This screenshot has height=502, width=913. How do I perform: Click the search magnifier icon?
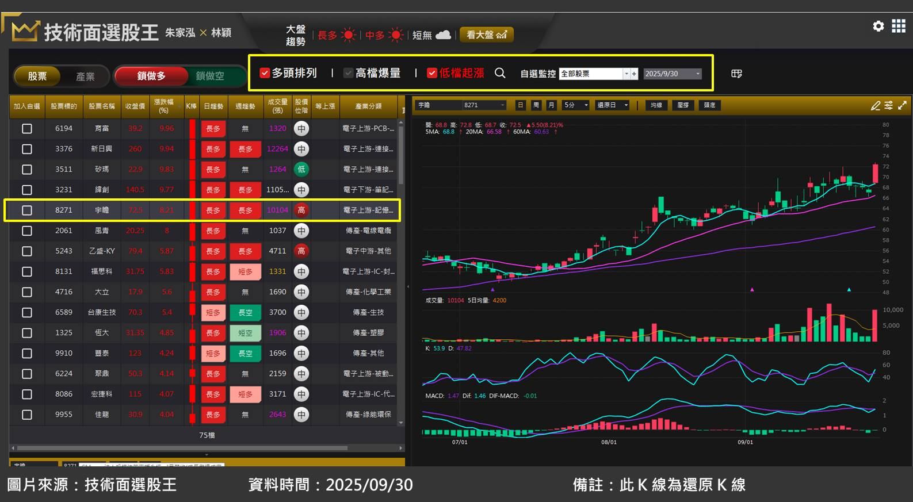(500, 73)
